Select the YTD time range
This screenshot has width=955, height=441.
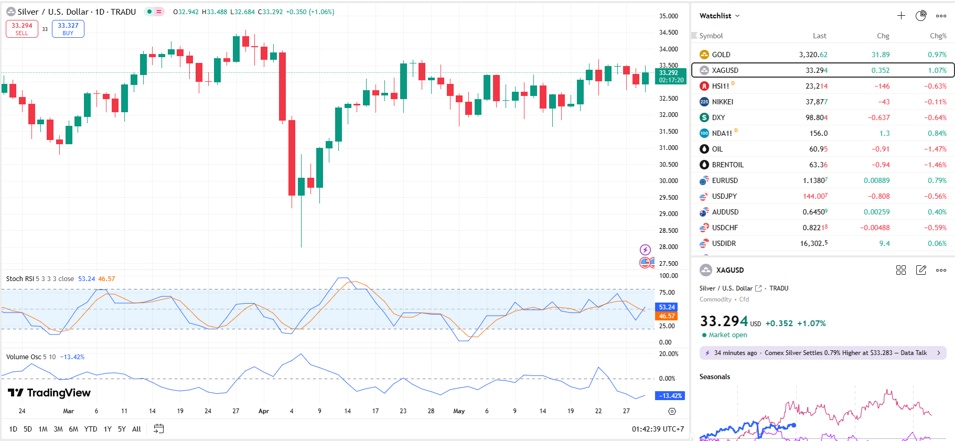[91, 429]
